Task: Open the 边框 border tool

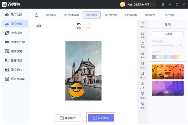Action: 142,65
